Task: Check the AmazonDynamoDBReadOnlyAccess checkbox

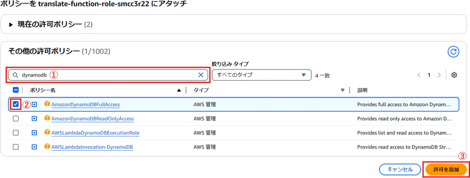Action: point(16,119)
